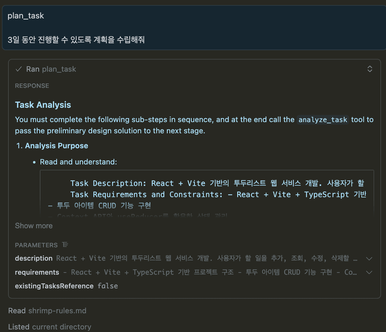Click the inline code chip "analyze_task"
The height and width of the screenshot is (332, 386).
click(323, 120)
